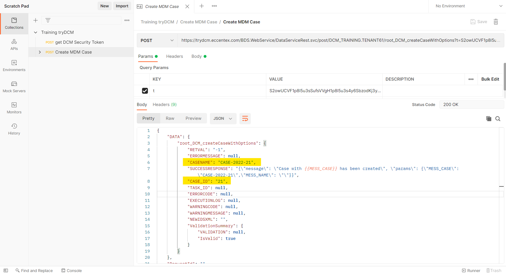Open the Monitors sidebar panel
506x274 pixels.
click(14, 108)
